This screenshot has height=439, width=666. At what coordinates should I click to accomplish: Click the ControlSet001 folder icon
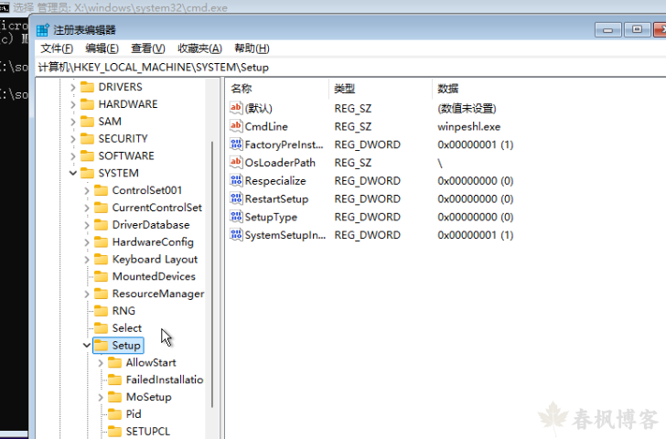pyautogui.click(x=101, y=190)
